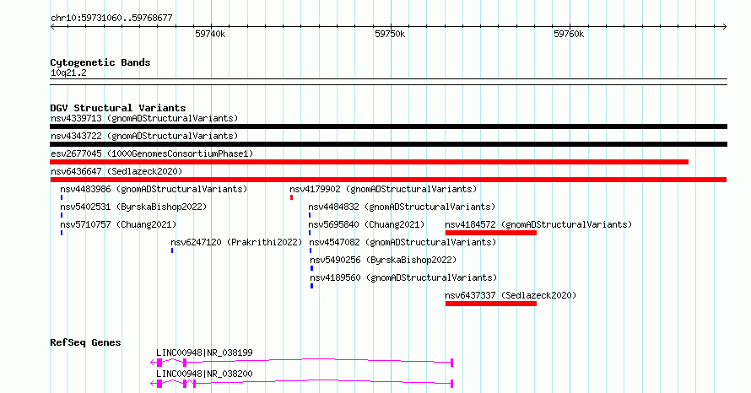Select variant nsv5695840 Chuang2021 label
Viewport: 751px width, 393px height.
click(366, 224)
